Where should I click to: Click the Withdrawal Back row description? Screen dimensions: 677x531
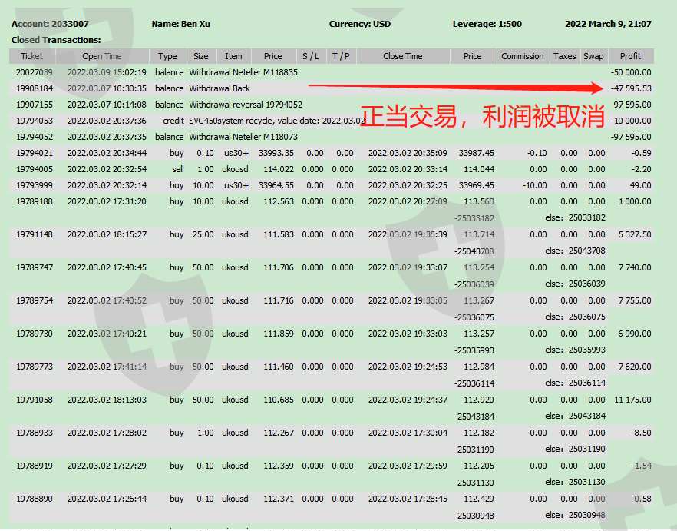pyautogui.click(x=220, y=88)
